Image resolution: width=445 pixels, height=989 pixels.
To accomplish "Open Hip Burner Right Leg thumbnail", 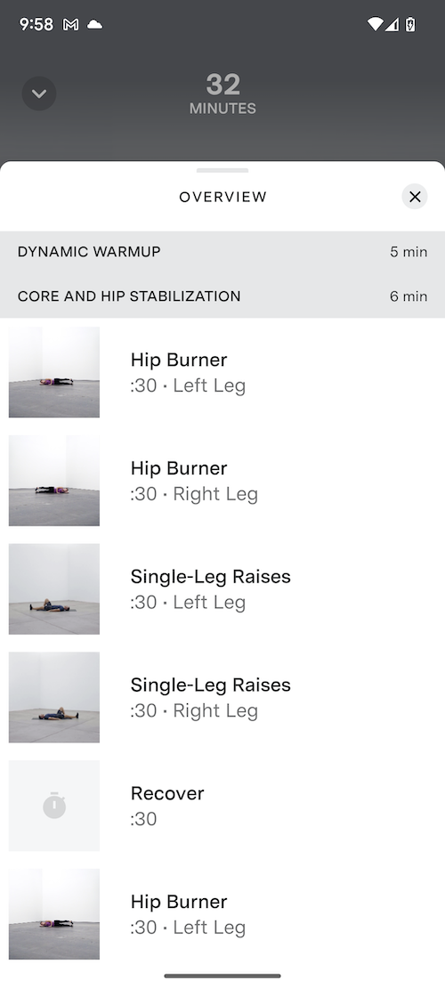I will click(x=54, y=480).
